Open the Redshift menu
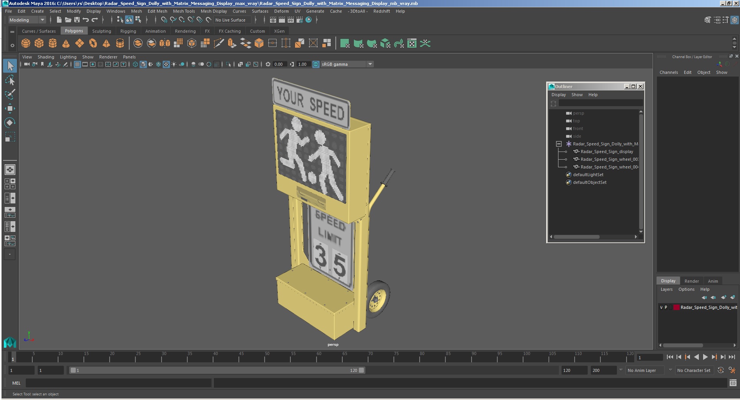Screen dimensions: 740x400 [x=382, y=11]
